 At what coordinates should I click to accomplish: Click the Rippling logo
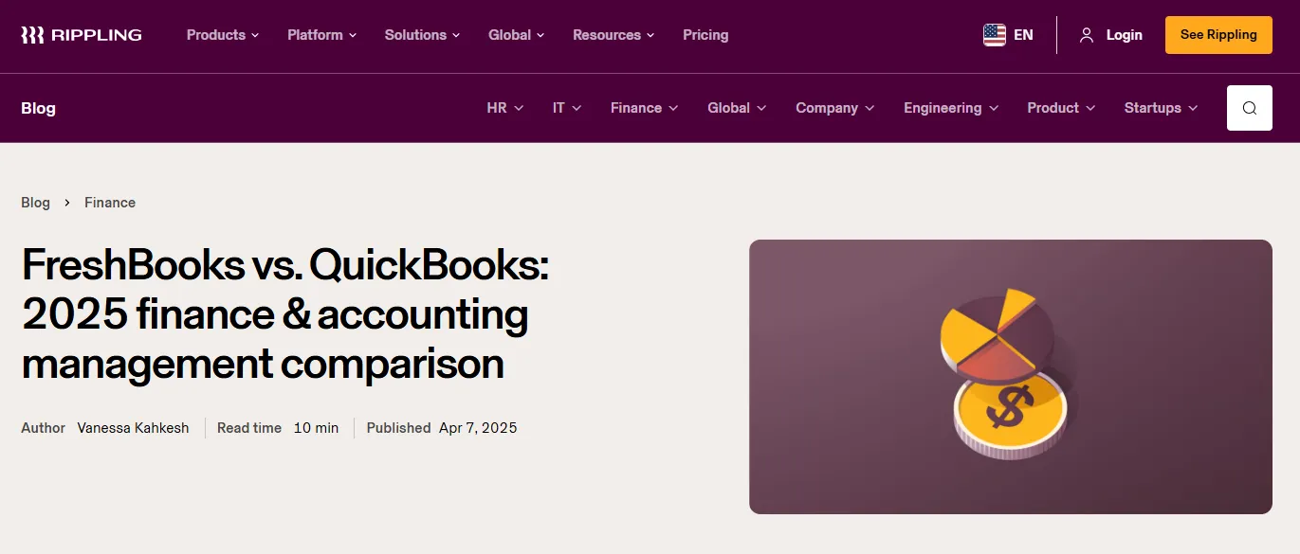pos(82,35)
